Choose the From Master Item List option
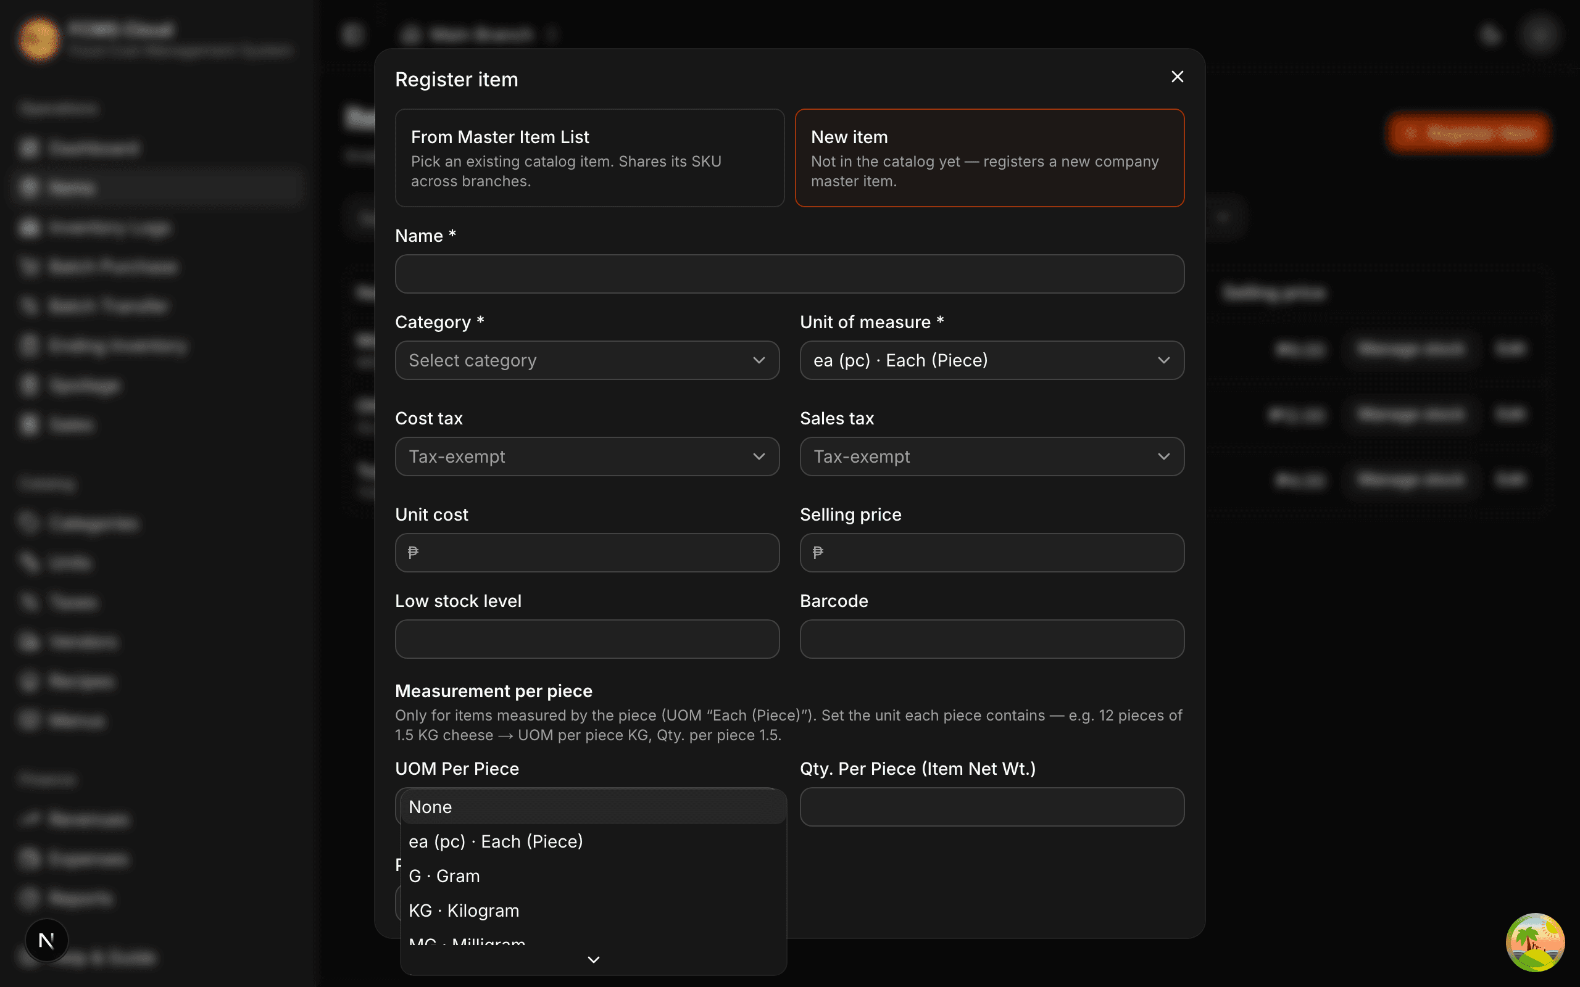Image resolution: width=1580 pixels, height=987 pixels. tap(589, 158)
